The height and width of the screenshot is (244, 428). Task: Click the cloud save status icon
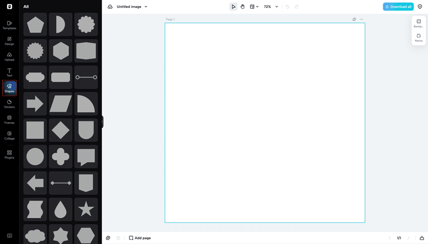pos(110,6)
